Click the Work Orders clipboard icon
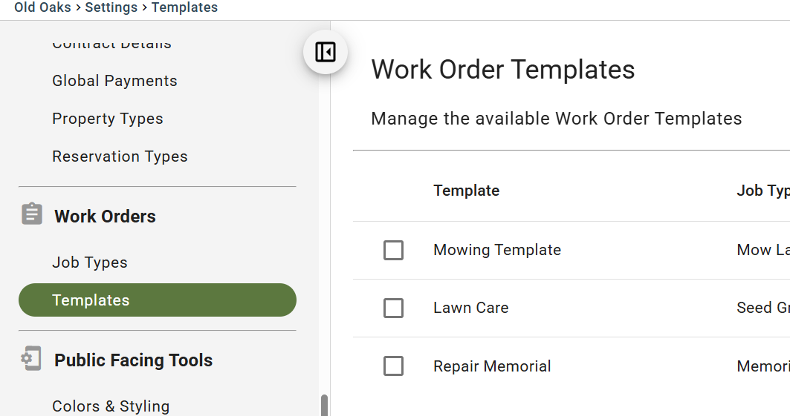 [x=32, y=214]
